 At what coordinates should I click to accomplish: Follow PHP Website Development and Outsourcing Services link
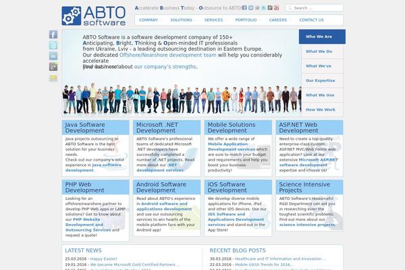point(88,225)
